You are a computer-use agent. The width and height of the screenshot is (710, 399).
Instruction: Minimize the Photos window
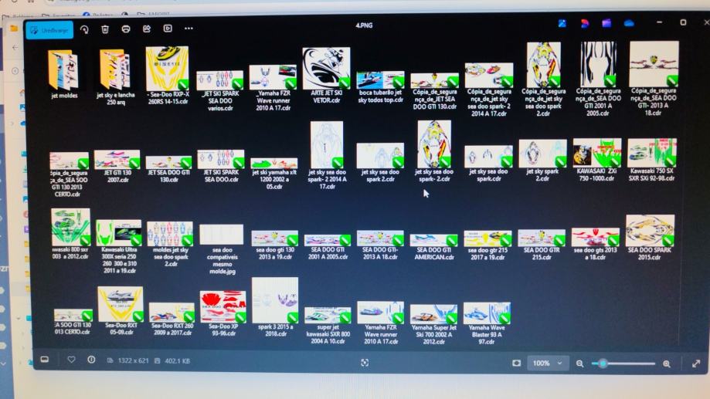659,22
